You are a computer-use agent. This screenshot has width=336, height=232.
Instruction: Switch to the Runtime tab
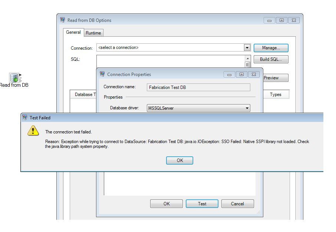(93, 33)
